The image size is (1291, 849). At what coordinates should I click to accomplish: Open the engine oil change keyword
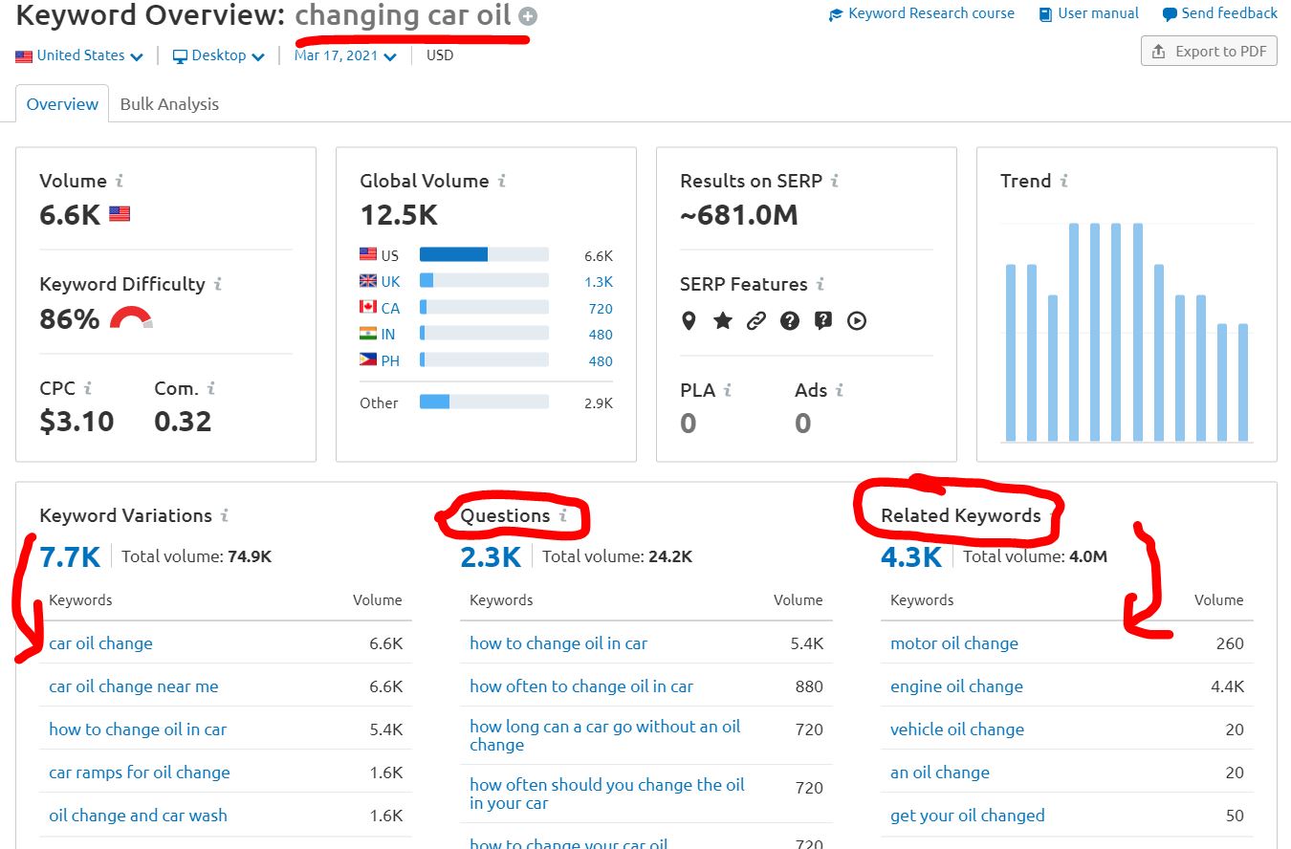point(956,686)
